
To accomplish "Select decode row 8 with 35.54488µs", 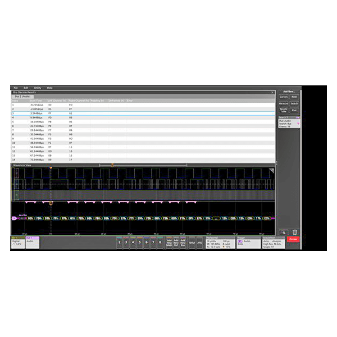I will point(143,135).
